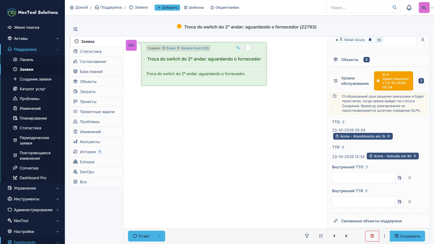
Task: Click the Добавить button
Action: tap(167, 8)
